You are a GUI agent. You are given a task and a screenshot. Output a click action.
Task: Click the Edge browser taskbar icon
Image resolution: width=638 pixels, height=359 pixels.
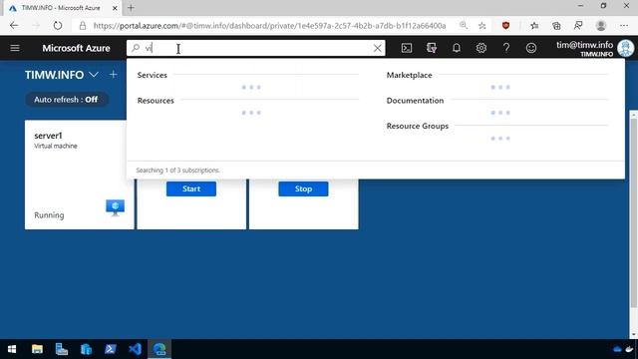159,349
